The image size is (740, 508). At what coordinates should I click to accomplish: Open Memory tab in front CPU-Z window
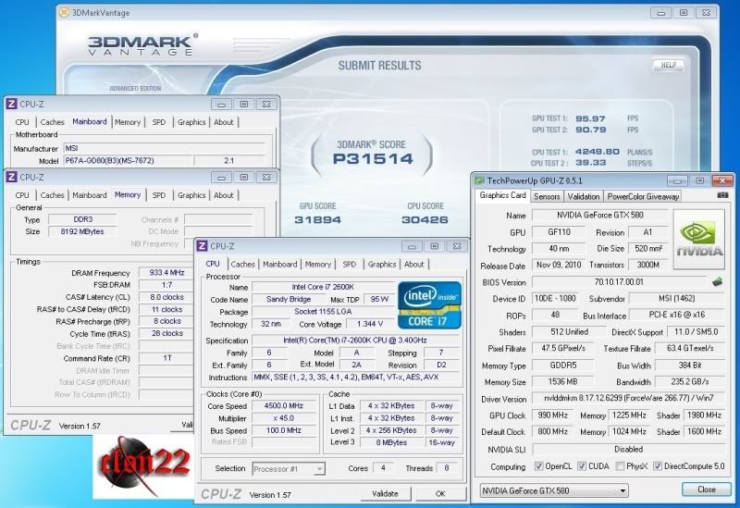(317, 265)
